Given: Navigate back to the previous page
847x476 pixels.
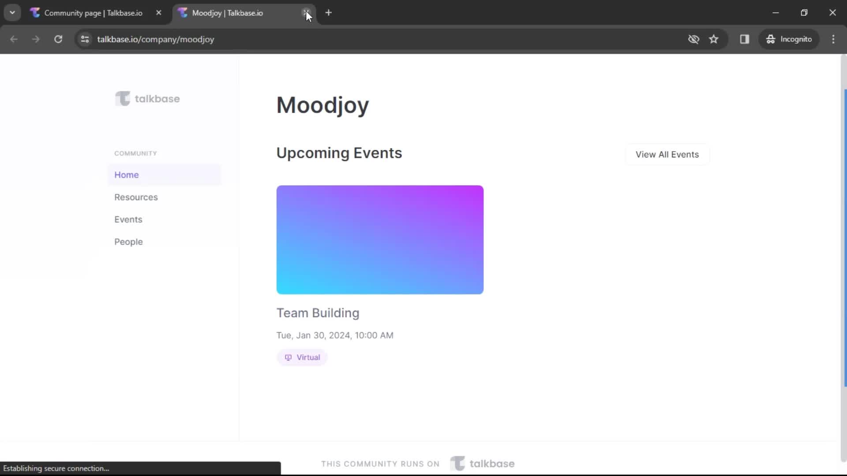Looking at the screenshot, I should pyautogui.click(x=14, y=39).
